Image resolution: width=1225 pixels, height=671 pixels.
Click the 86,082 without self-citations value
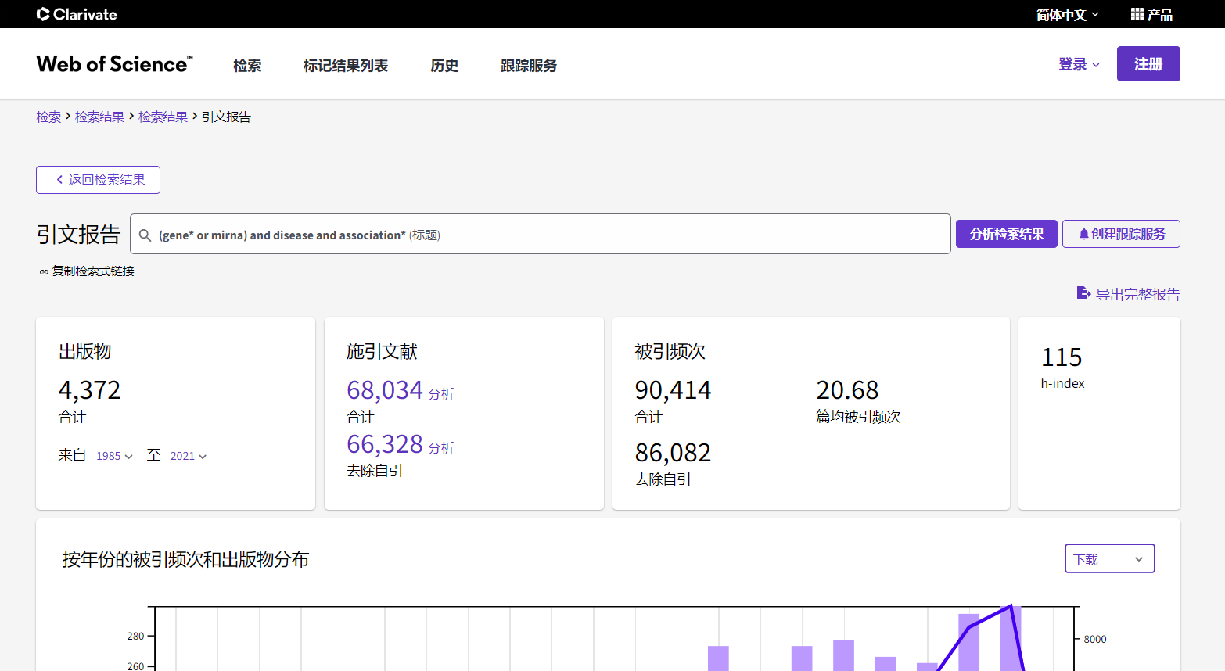point(673,452)
